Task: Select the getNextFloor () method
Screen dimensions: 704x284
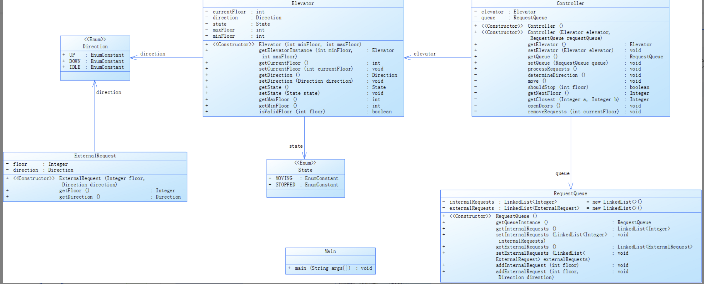Action: [x=562, y=93]
